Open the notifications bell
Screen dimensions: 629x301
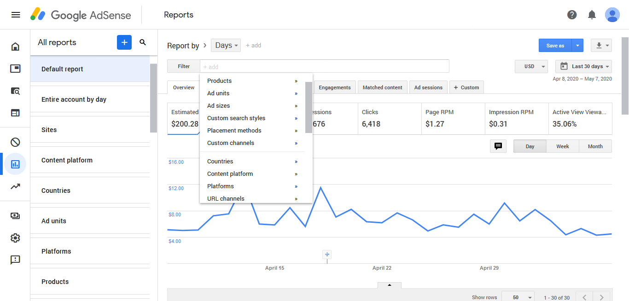click(x=592, y=15)
